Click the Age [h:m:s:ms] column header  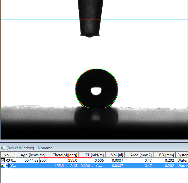point(33,155)
